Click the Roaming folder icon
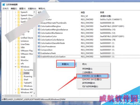This screenshot has width=140, height=105. pos(22,76)
